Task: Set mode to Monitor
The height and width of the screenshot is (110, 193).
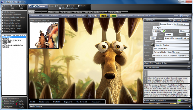Action: (79, 6)
